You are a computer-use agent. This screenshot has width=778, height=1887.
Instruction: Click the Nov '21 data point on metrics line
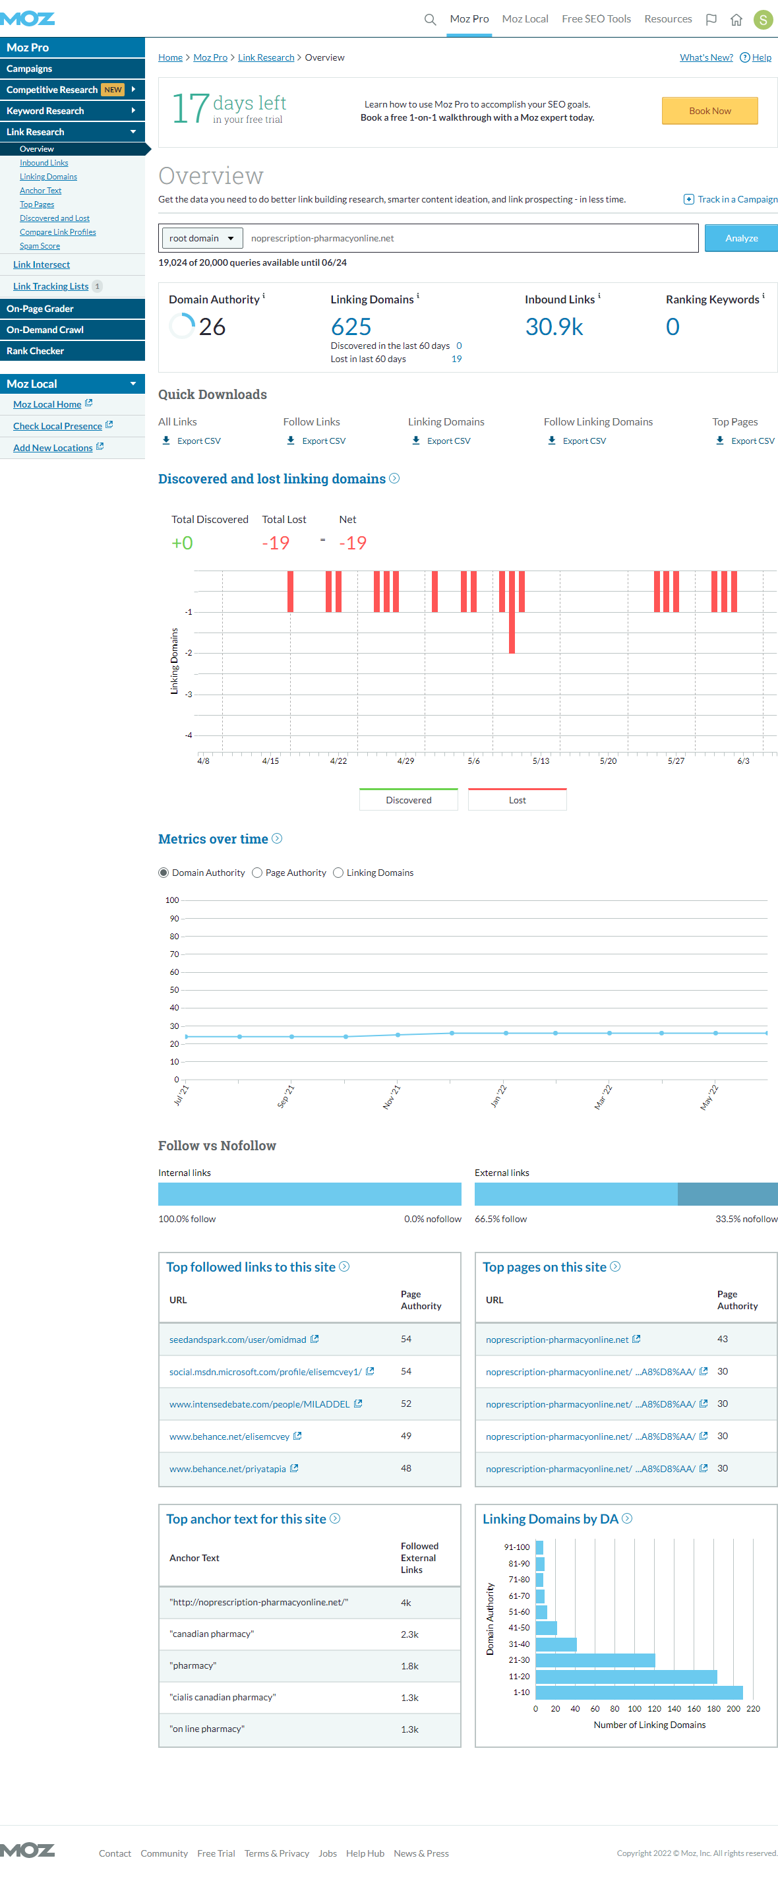pos(398,1035)
